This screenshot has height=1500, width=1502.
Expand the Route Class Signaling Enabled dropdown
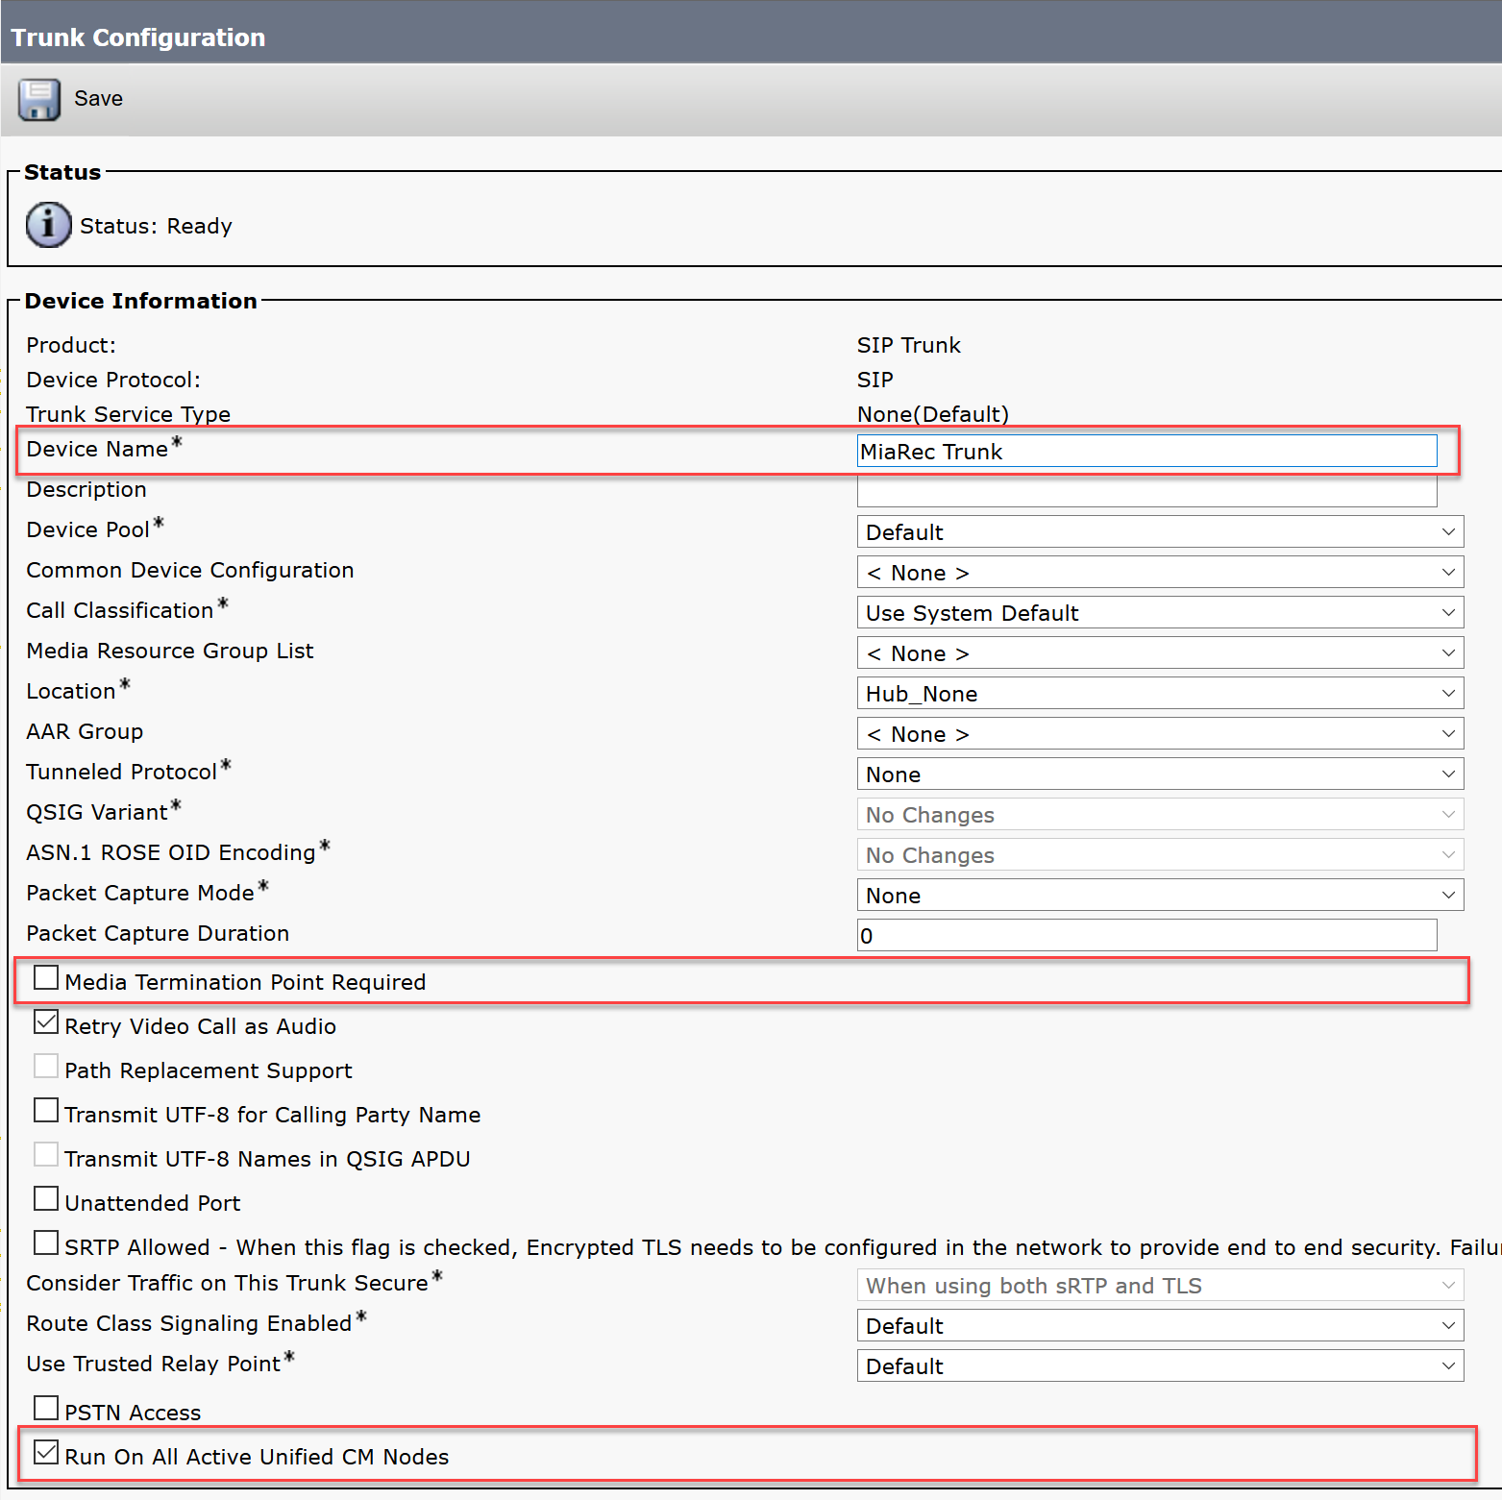[1160, 1326]
